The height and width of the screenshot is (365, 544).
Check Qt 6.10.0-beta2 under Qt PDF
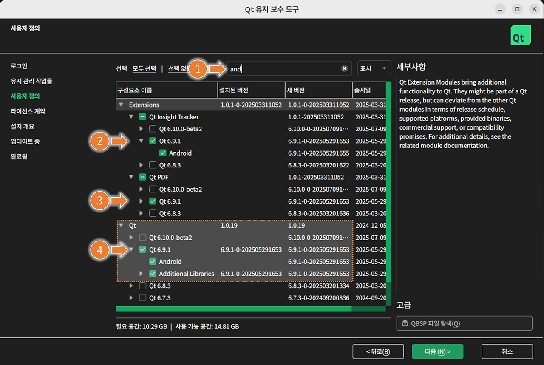(153, 189)
